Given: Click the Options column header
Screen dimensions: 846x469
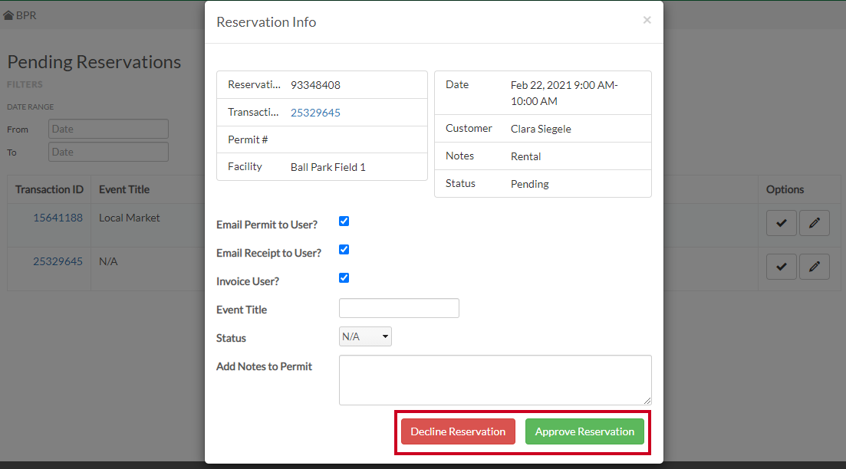Looking at the screenshot, I should pyautogui.click(x=785, y=189).
